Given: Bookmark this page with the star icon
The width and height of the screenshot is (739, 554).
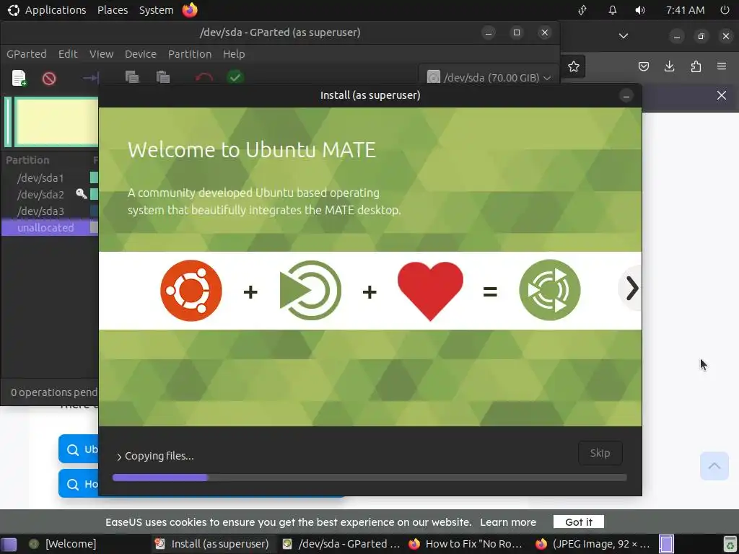Looking at the screenshot, I should click(x=573, y=66).
